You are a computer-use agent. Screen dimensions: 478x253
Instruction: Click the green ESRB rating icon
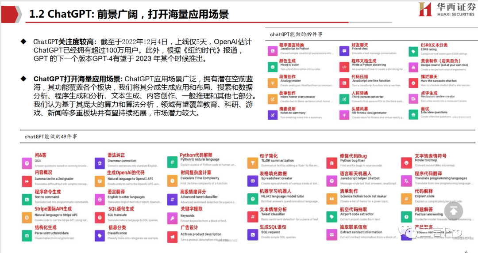(413, 51)
